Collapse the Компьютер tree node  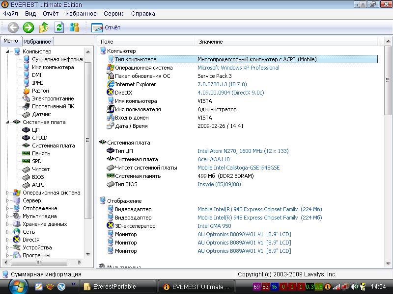coord(7,51)
